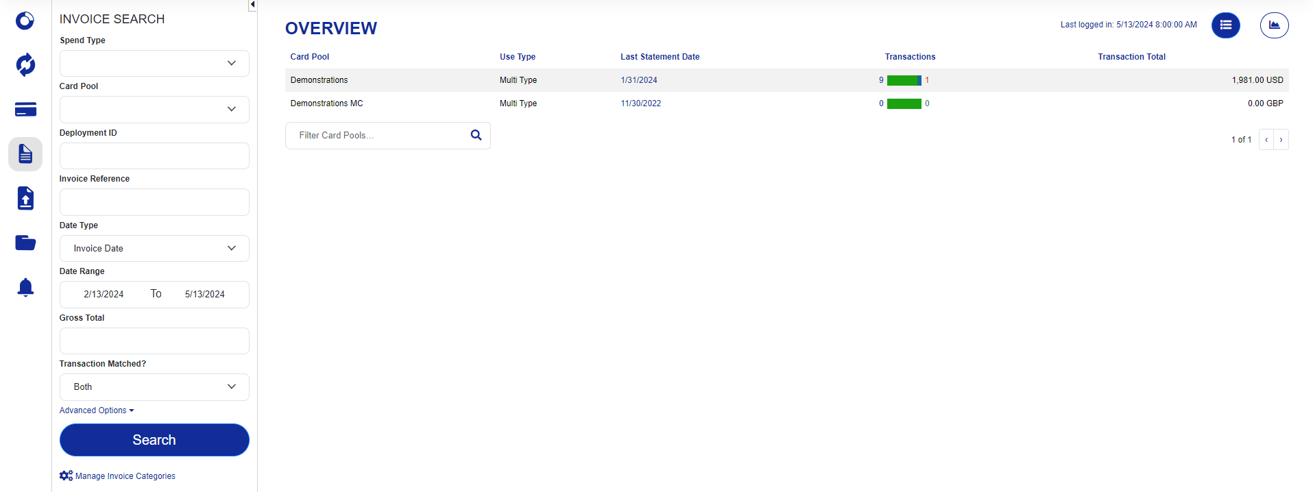Click the 1 of 1 page indicator

[1241, 140]
